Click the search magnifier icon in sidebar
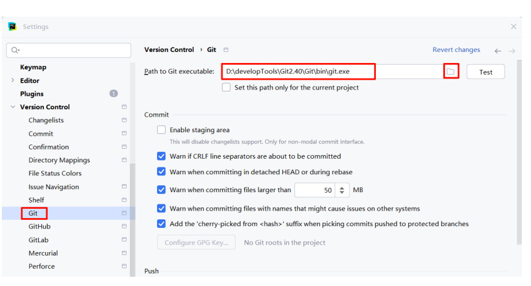This screenshot has width=531, height=286. [x=15, y=51]
